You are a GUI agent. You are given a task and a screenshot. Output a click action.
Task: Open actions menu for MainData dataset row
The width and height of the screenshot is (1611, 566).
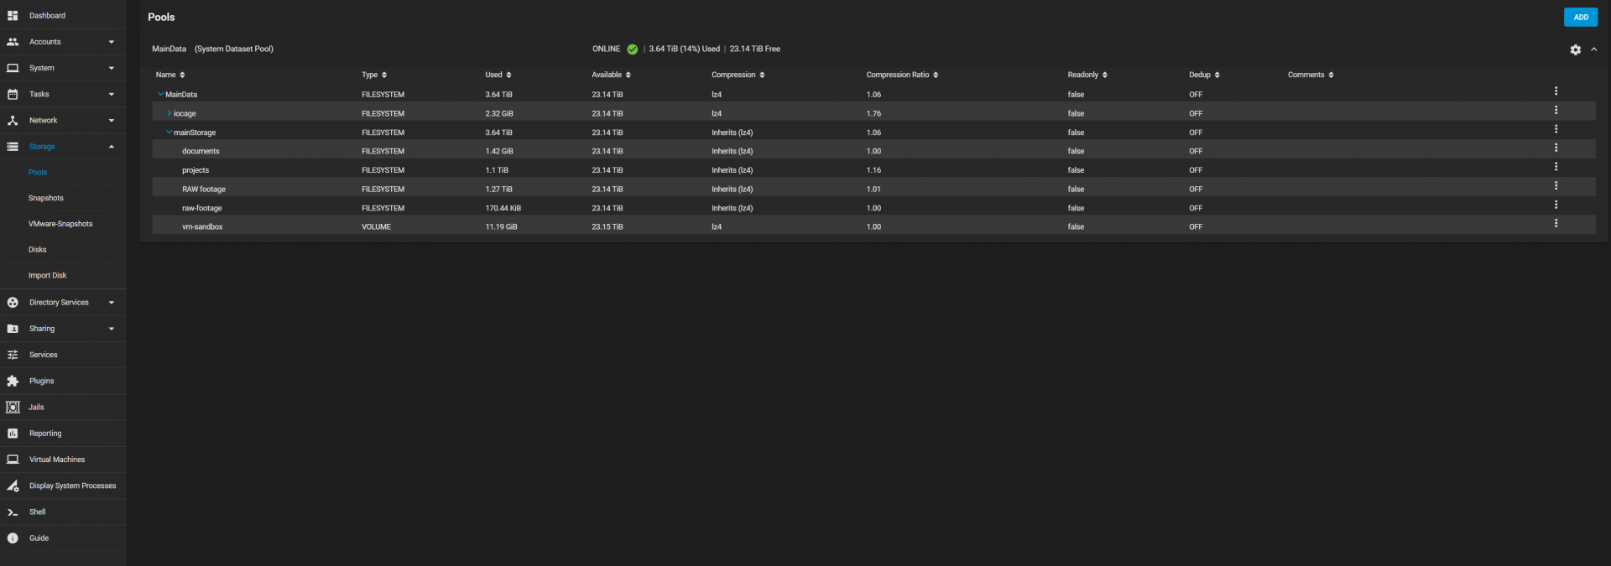(1556, 91)
